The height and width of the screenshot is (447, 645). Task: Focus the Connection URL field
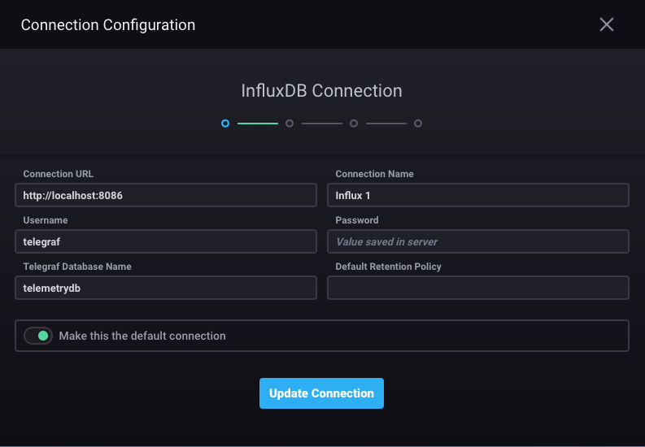pos(166,195)
